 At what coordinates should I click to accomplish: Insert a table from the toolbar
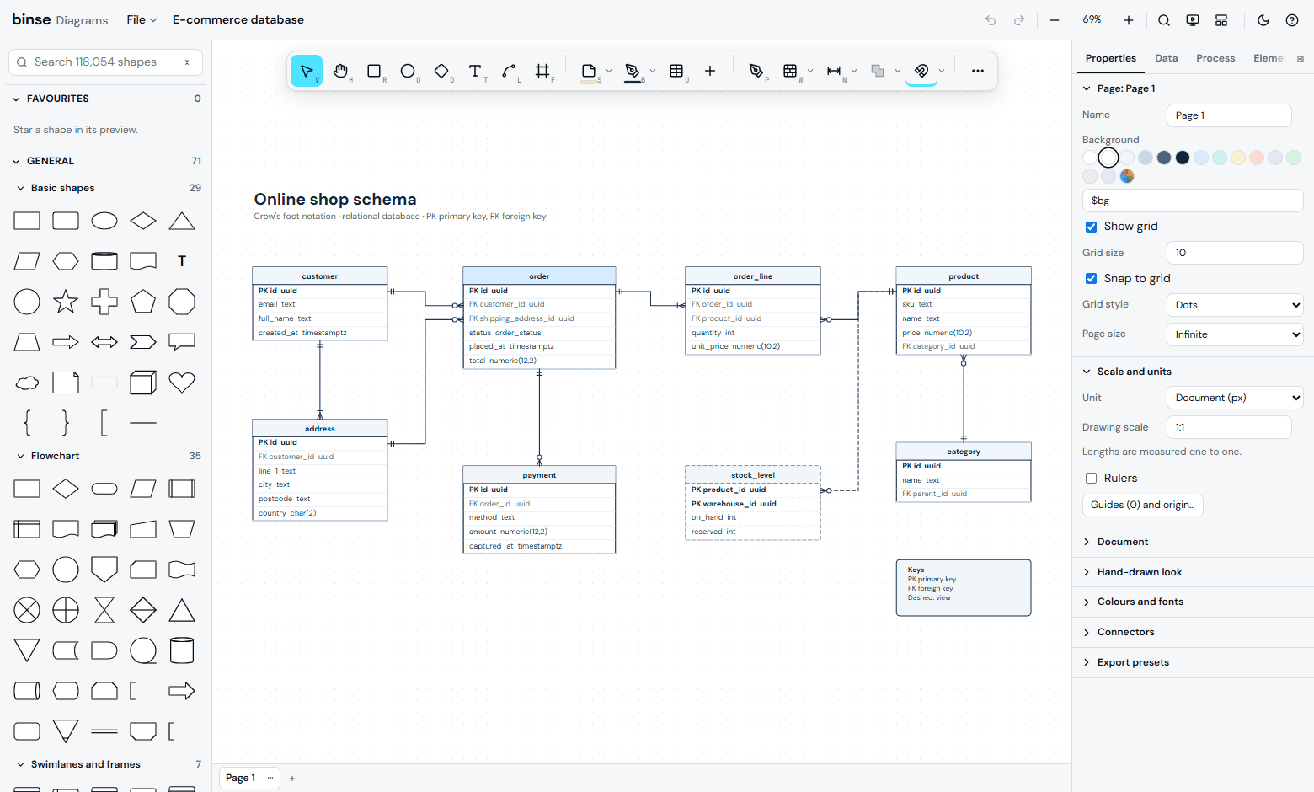(676, 71)
